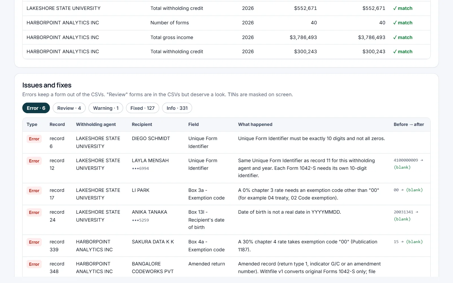
Task: Click the Error badge for record 339
Action: click(x=34, y=242)
